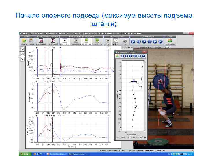This screenshot has width=208, height=156.
Task: Click the system tray clock
Action: click(x=190, y=154)
